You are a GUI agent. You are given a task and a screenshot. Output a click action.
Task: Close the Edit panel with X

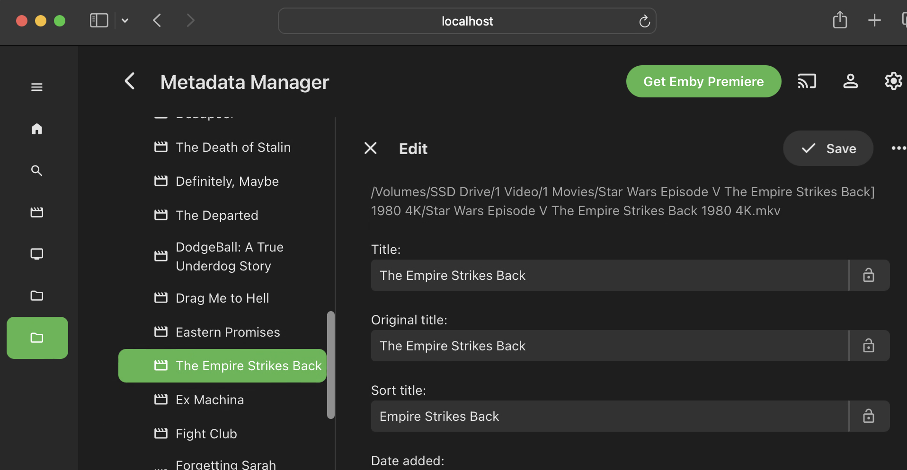coord(371,148)
